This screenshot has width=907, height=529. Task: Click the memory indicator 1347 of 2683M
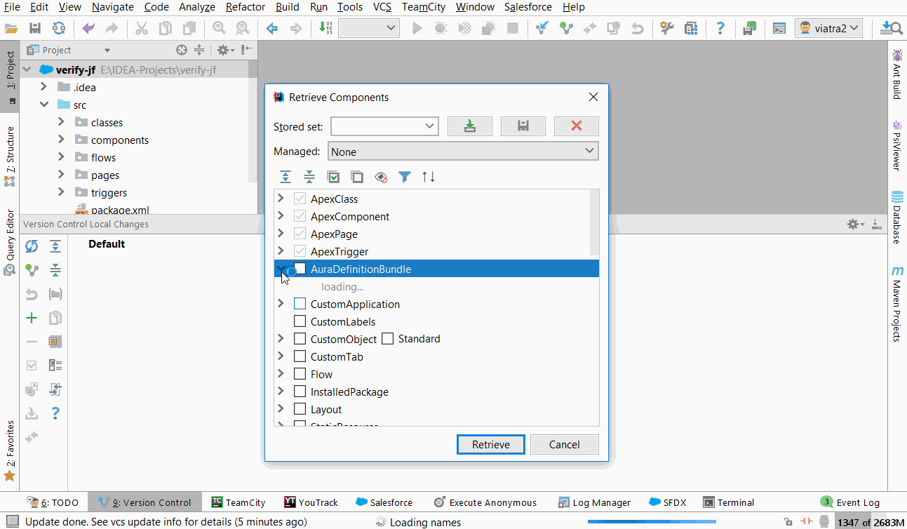point(871,522)
